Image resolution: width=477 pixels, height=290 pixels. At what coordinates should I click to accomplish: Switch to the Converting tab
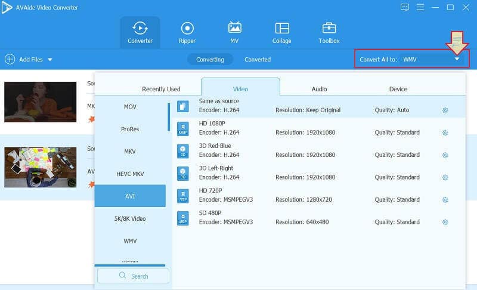210,60
